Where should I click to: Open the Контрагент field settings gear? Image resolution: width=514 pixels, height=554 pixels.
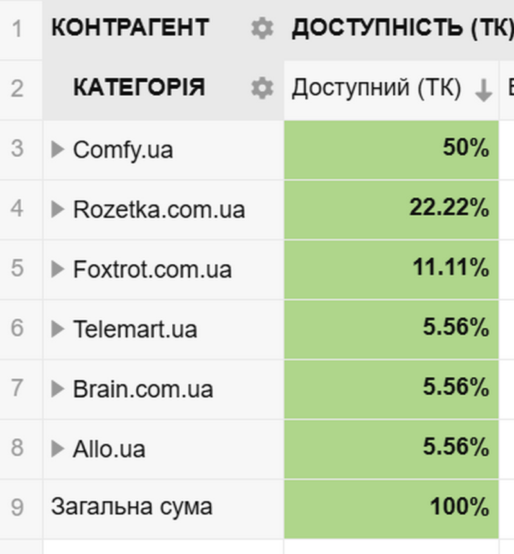[x=262, y=28]
